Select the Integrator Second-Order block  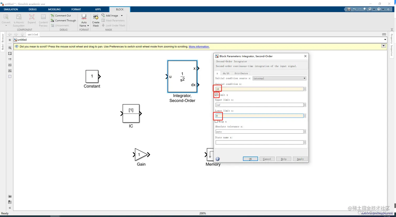(x=183, y=77)
